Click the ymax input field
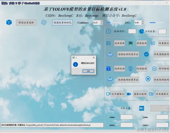The height and width of the screenshot is (133, 170). [162, 125]
